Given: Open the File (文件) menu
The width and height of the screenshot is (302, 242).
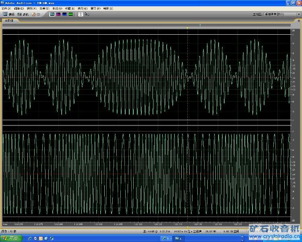Looking at the screenshot, I should [6, 8].
